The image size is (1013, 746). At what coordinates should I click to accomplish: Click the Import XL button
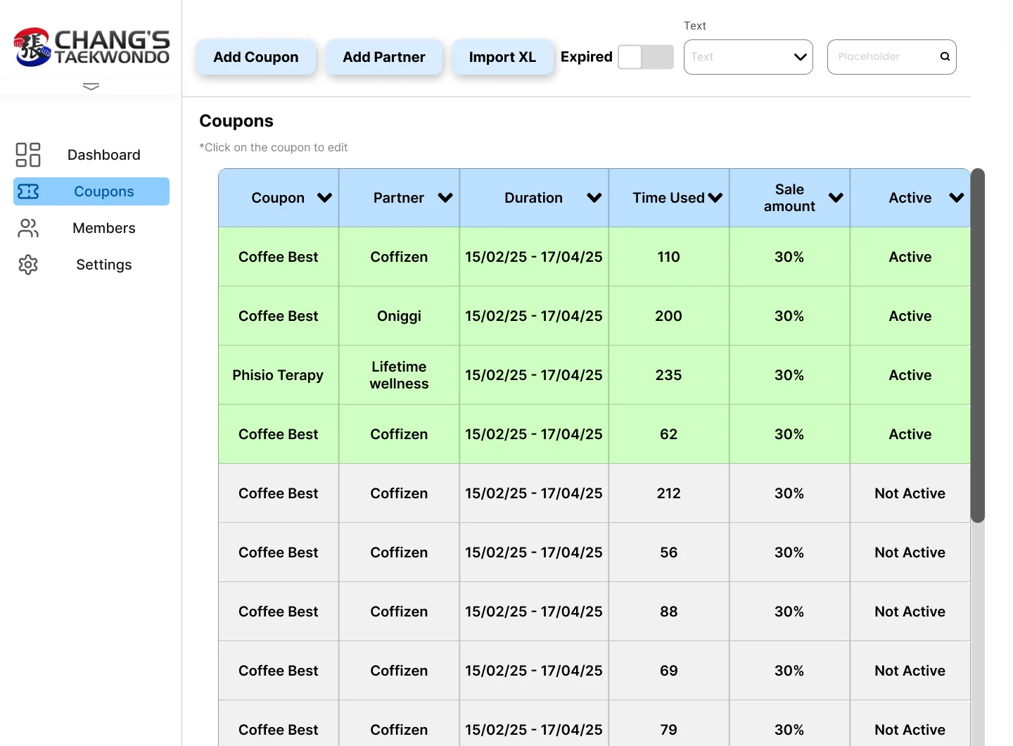(503, 57)
